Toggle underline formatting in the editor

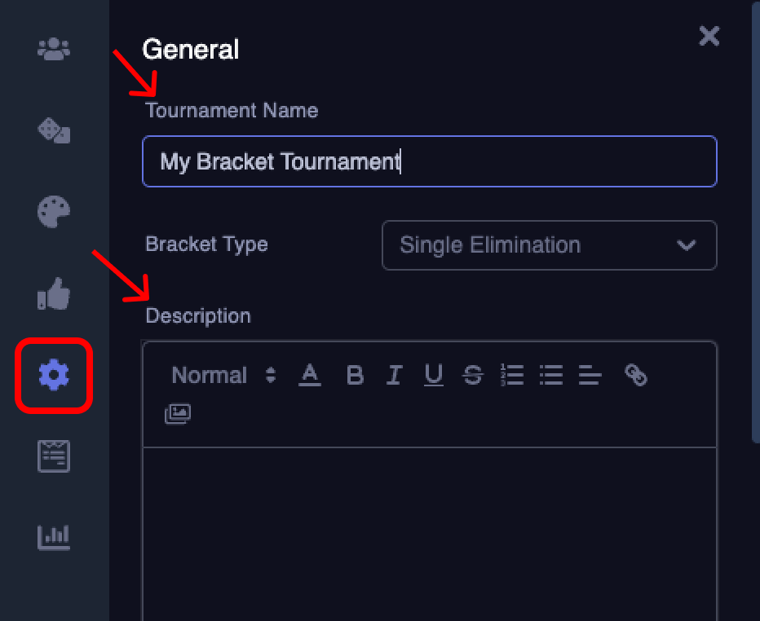pyautogui.click(x=433, y=375)
